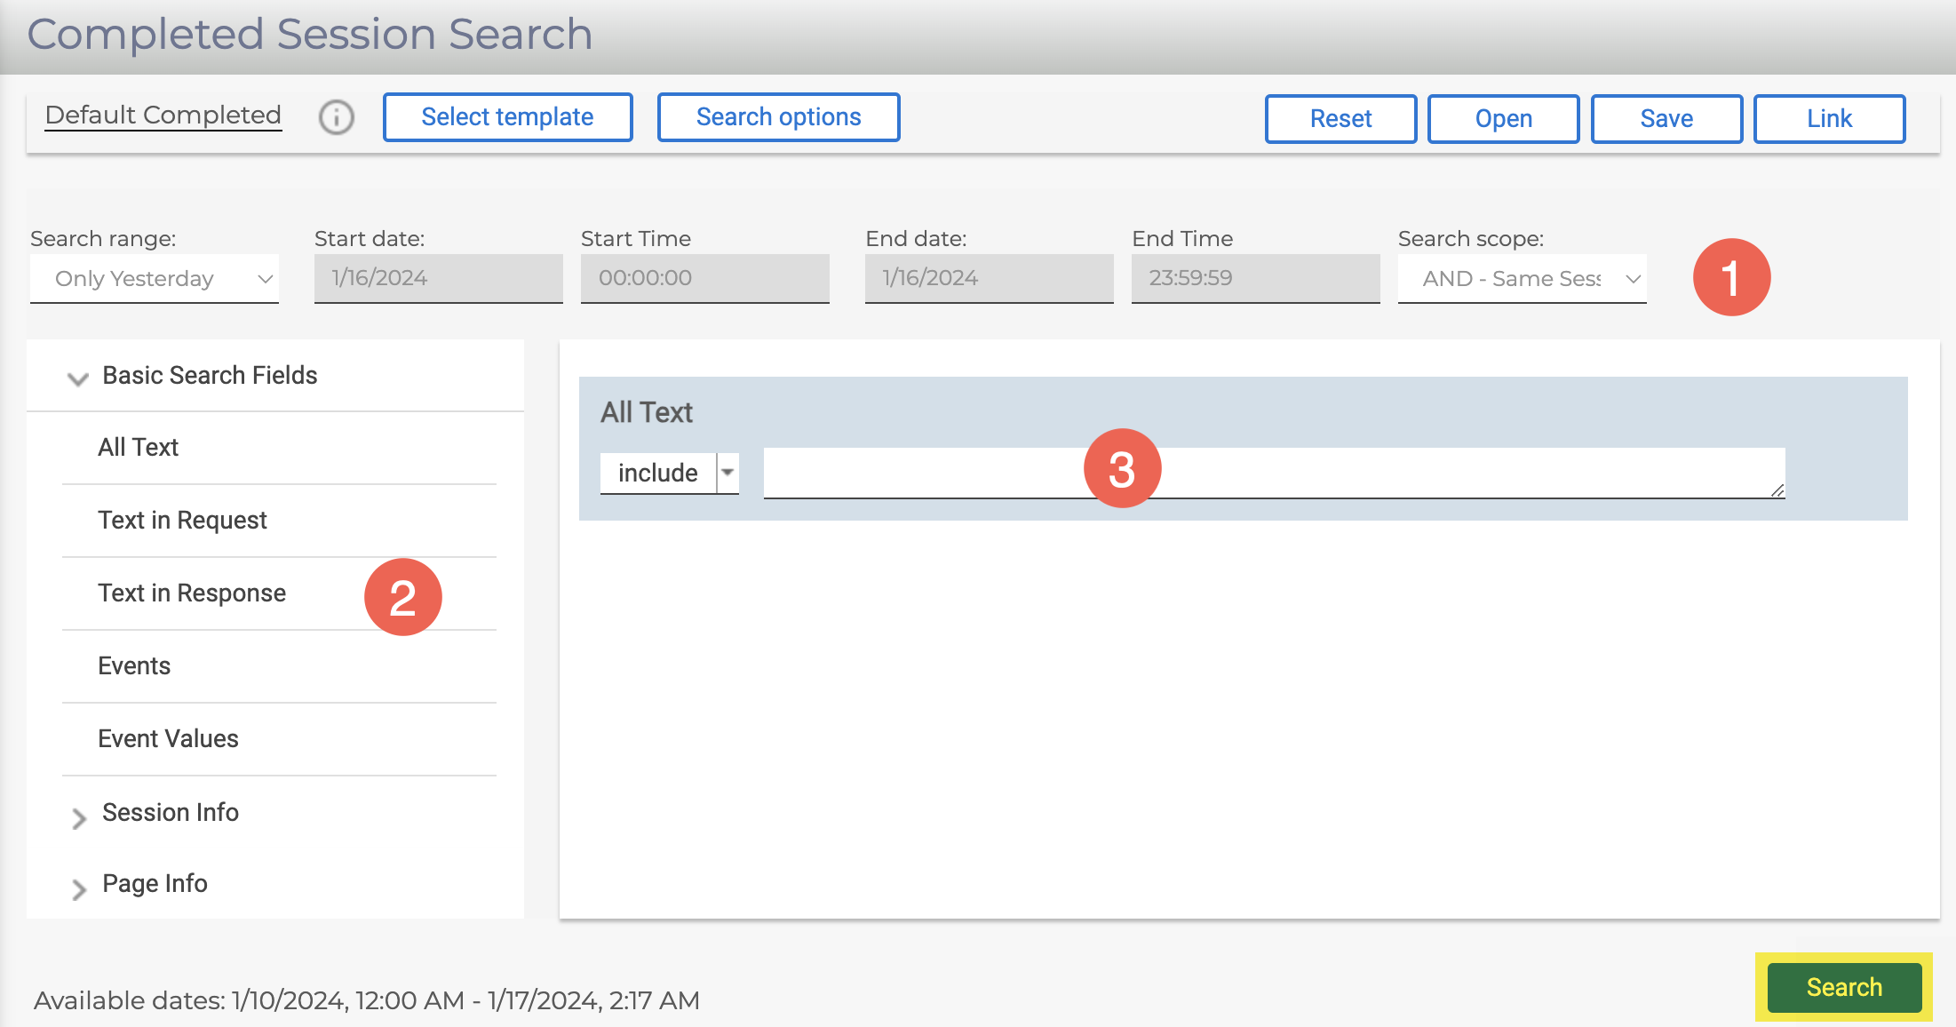Select the Text in Request field
The image size is (1956, 1027).
pos(182,521)
